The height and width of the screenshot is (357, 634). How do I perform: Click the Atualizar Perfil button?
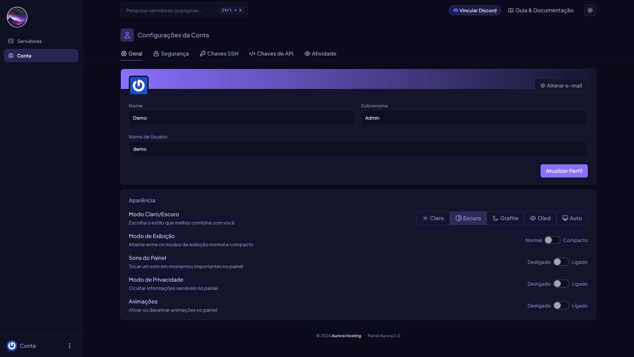pyautogui.click(x=564, y=171)
